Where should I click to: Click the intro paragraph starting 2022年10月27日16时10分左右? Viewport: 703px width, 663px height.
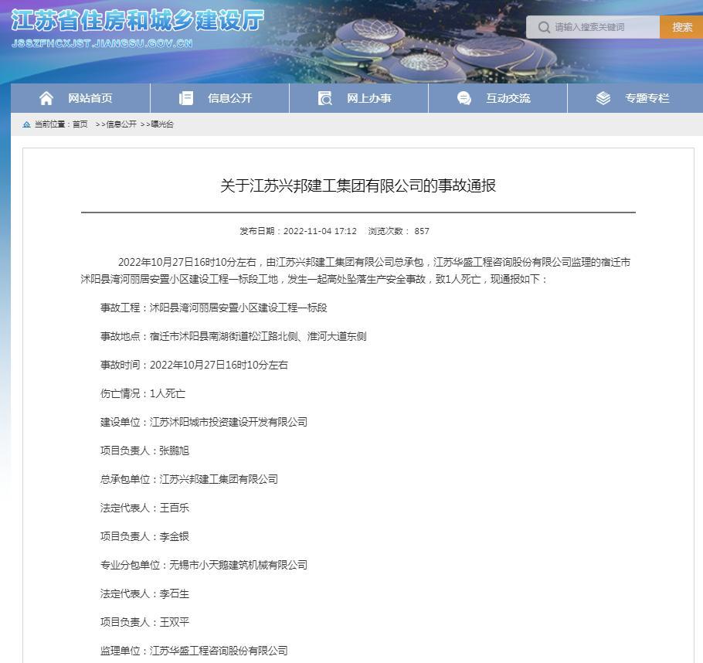[x=355, y=270]
